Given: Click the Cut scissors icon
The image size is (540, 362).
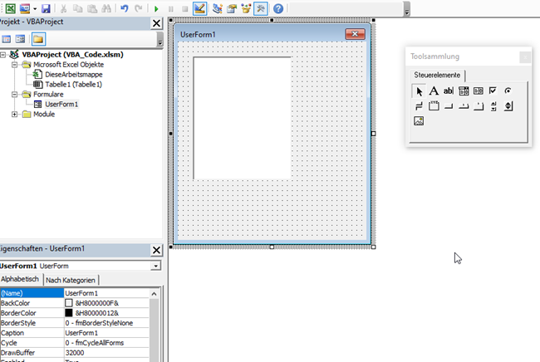Looking at the screenshot, I should pyautogui.click(x=63, y=8).
